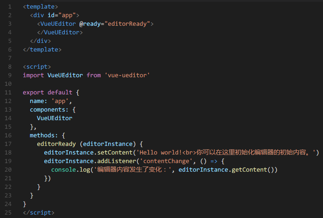This screenshot has height=218, width=323.
Task: Click the editorInstance parameter on line 17
Action: [108, 144]
